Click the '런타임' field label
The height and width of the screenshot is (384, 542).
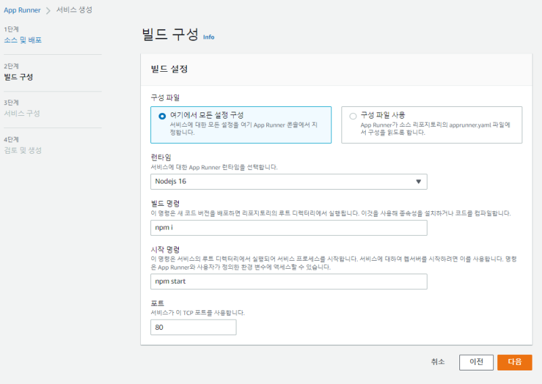coord(160,157)
